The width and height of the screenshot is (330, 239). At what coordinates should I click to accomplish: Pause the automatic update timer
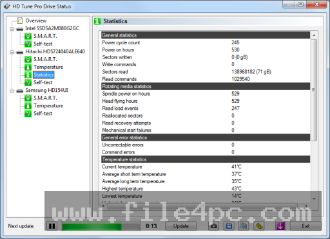pyautogui.click(x=52, y=226)
